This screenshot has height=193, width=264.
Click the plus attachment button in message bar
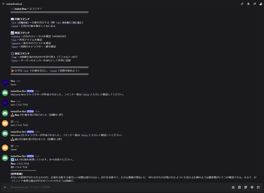(5, 187)
